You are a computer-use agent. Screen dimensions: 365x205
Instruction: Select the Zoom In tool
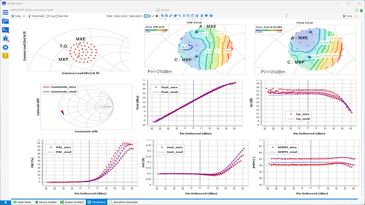pos(163,16)
